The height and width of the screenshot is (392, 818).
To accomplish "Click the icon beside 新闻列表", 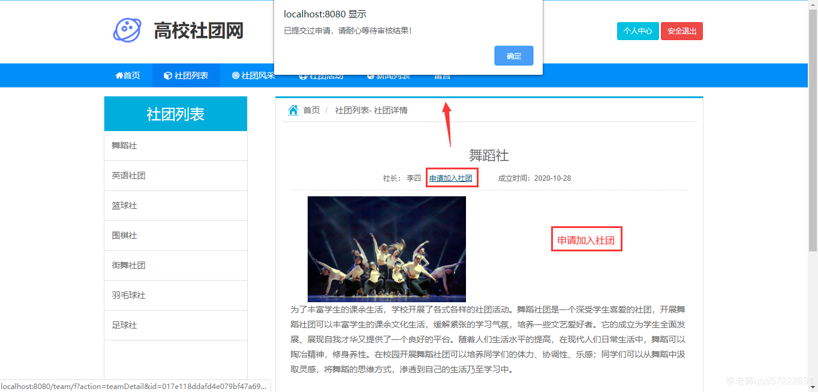I will point(370,75).
